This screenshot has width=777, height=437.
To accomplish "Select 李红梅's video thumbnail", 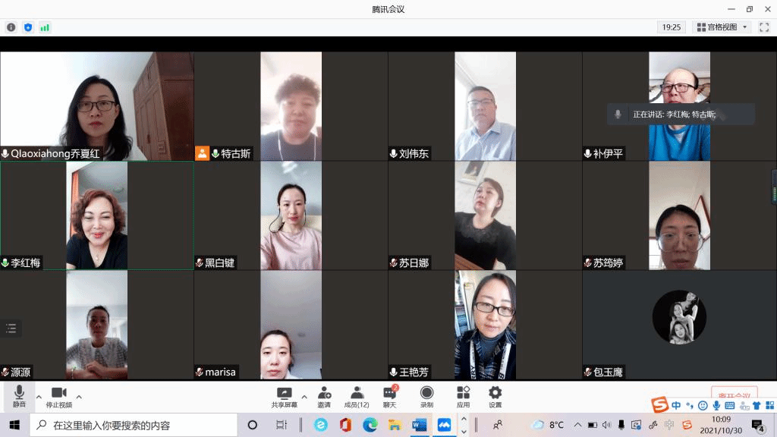I will pos(96,215).
